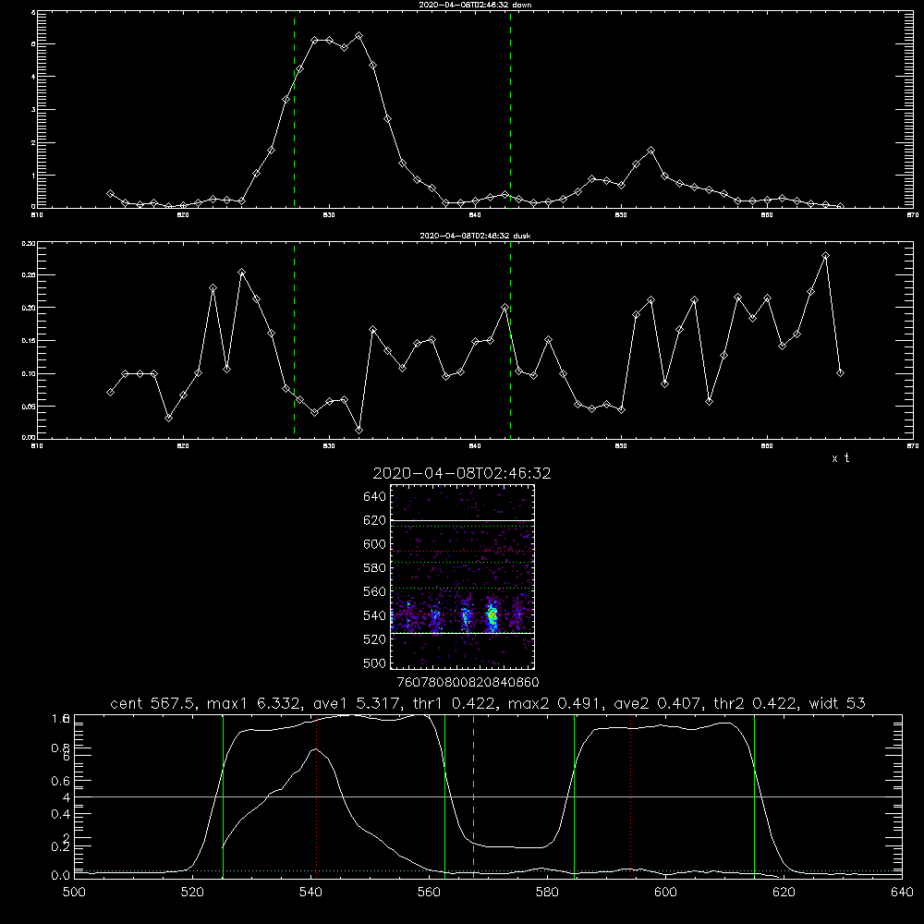Click the x-axis label 640 in bottom profile
Viewport: 924px width, 924px height.
(902, 893)
